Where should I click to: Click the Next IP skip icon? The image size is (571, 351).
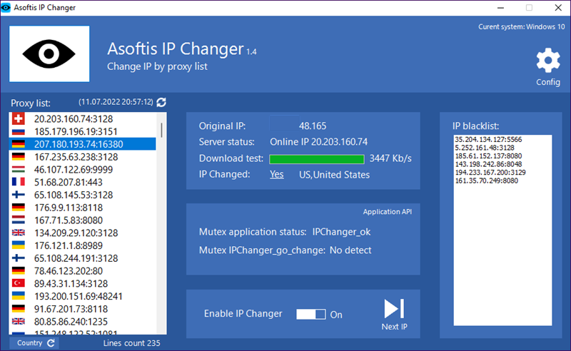pos(394,309)
